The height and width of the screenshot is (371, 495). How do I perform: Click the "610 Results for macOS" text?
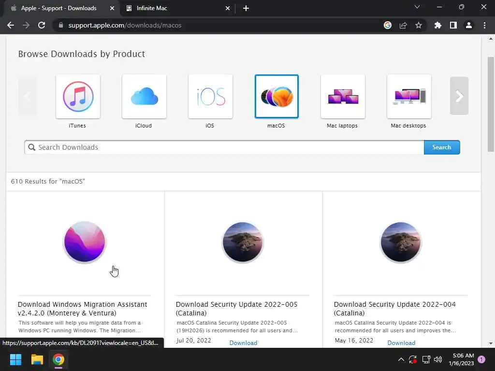(48, 182)
